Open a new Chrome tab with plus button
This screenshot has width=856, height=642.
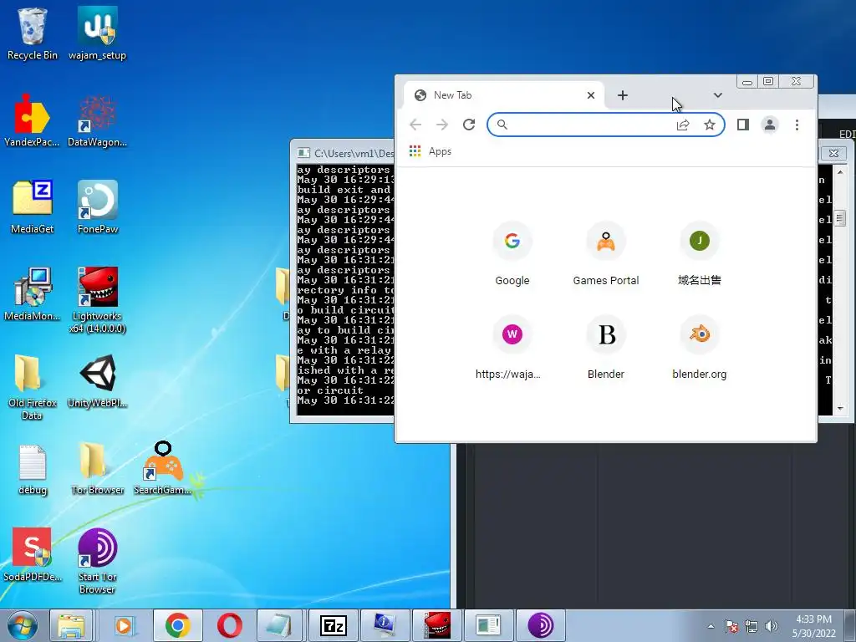click(x=622, y=95)
